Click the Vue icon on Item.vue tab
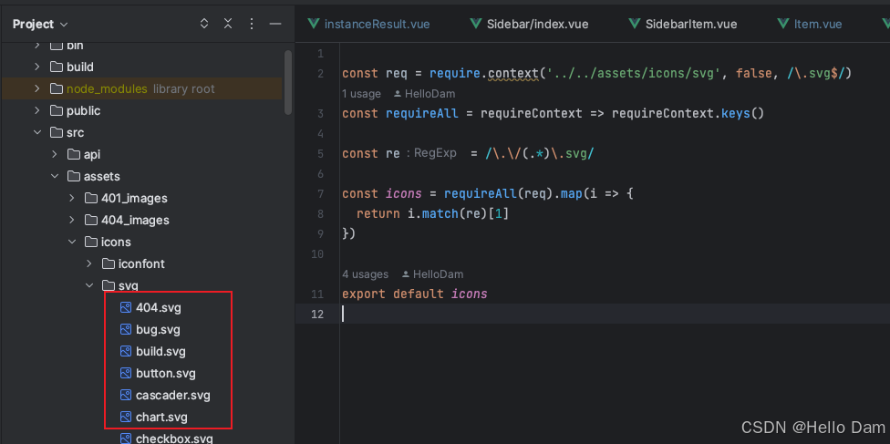The height and width of the screenshot is (444, 890). [783, 24]
